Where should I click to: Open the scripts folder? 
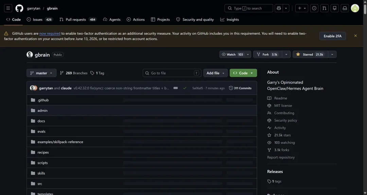pyautogui.click(x=42, y=163)
